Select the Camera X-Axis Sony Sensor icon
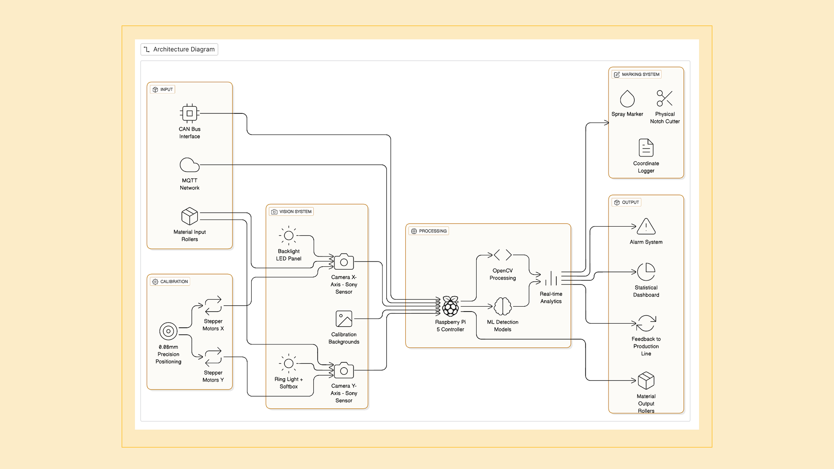 point(343,262)
